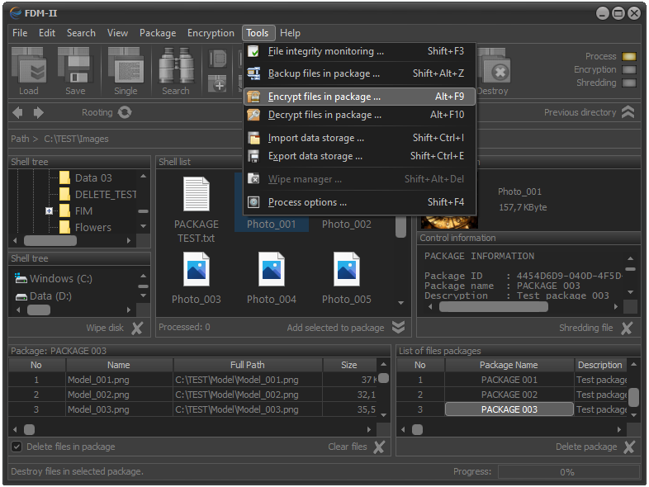
Task: Click the Rooting refresh icon
Action: (125, 112)
